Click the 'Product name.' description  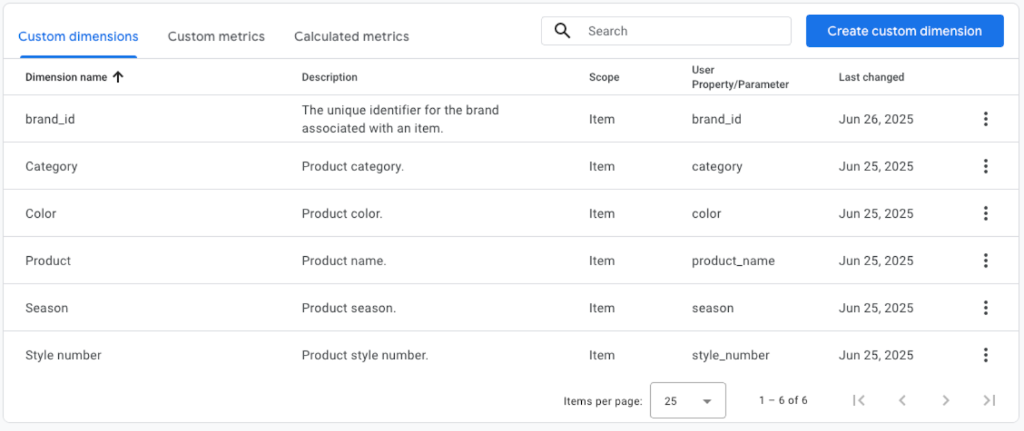[x=344, y=261]
